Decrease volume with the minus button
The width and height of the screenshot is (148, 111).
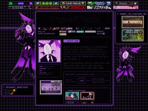point(95,81)
